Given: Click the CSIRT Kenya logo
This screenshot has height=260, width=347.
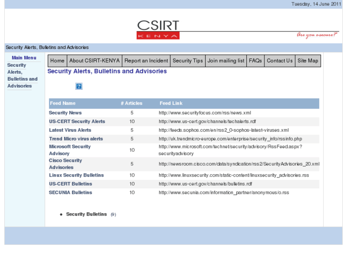Looking at the screenshot, I should (158, 30).
